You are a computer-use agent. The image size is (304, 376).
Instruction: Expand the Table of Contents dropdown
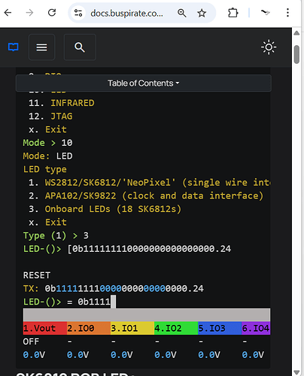click(x=144, y=83)
